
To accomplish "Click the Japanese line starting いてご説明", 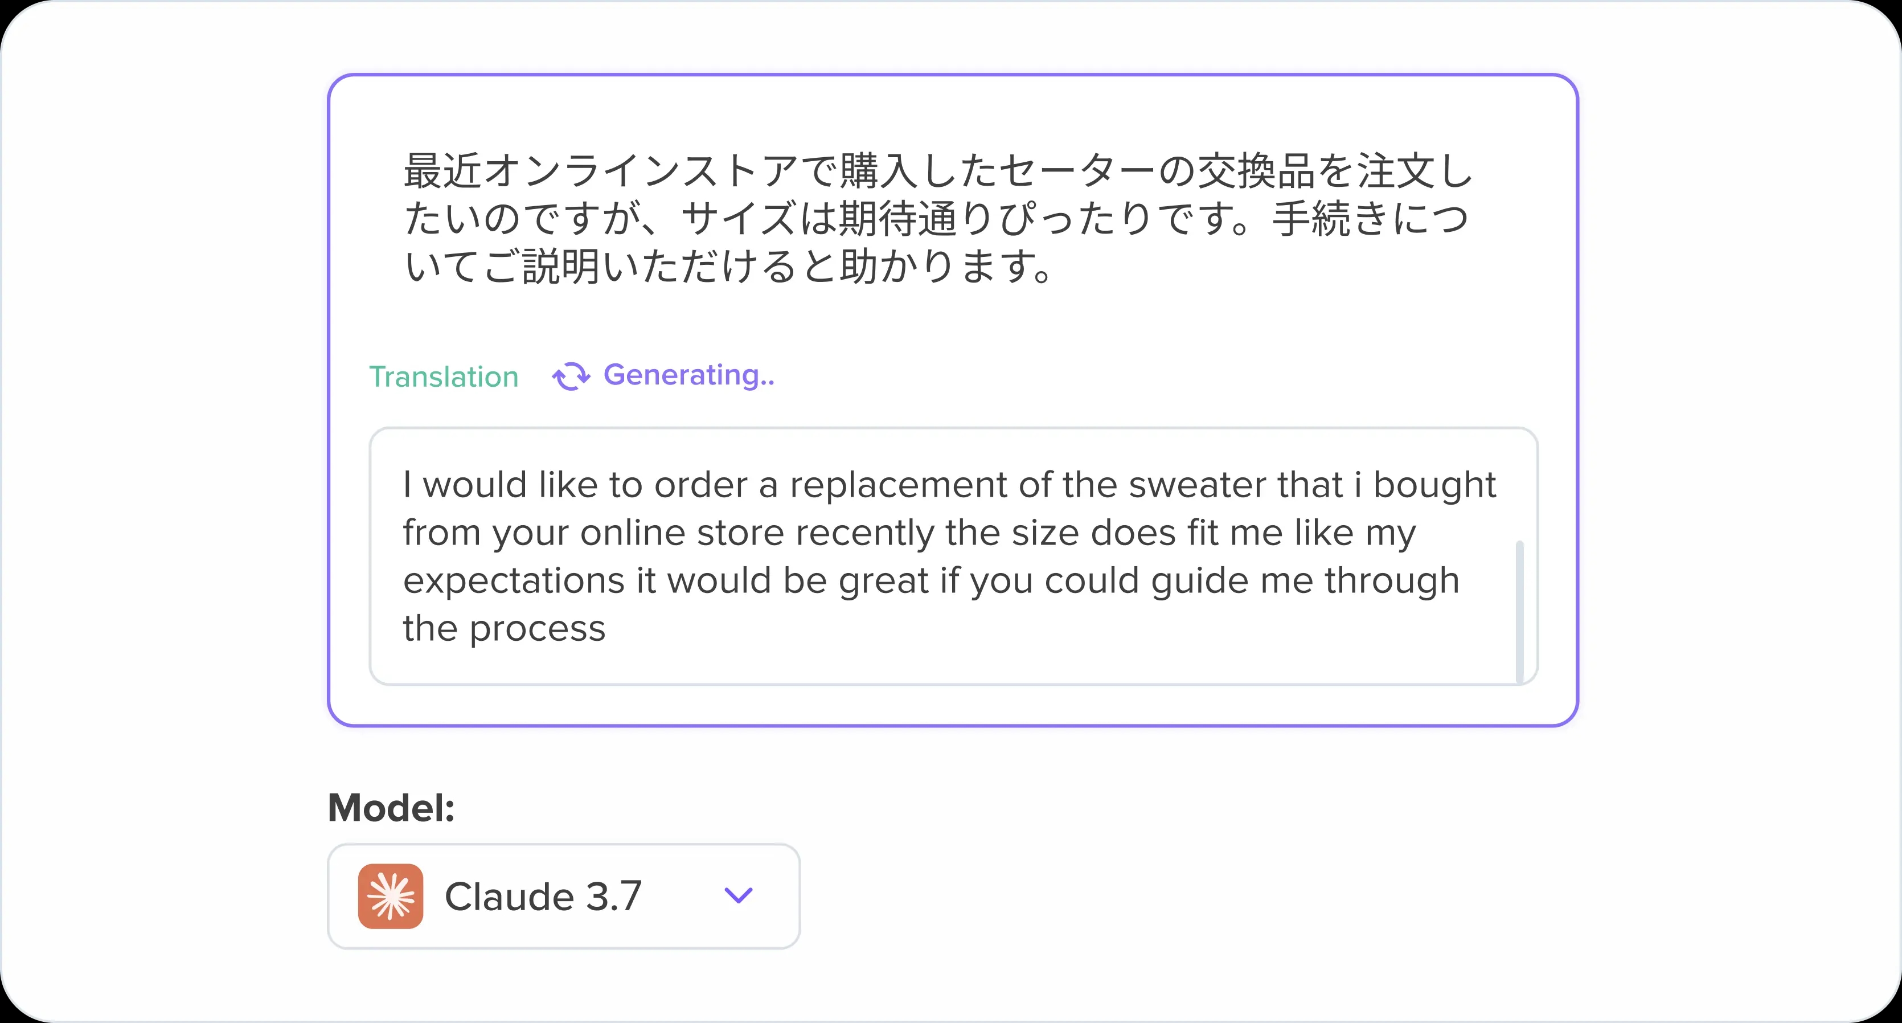I will point(729,266).
